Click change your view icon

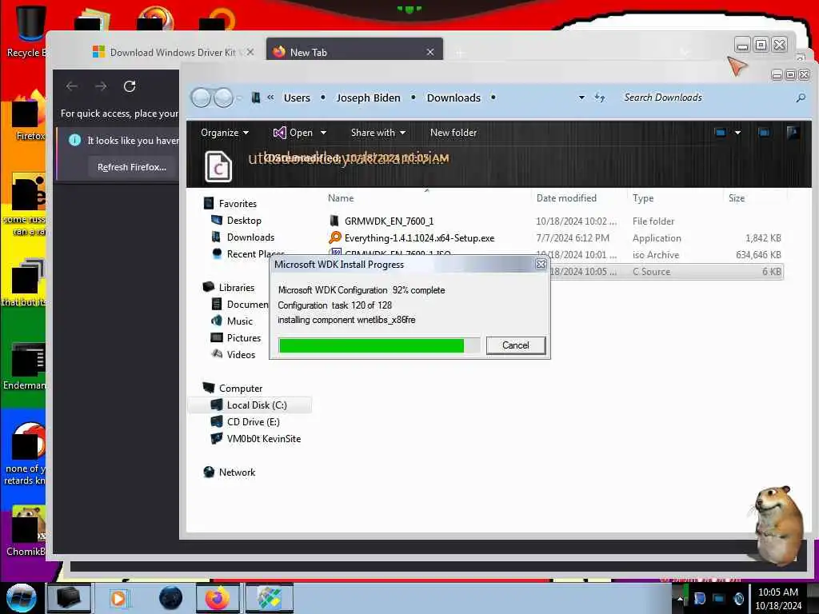point(721,133)
